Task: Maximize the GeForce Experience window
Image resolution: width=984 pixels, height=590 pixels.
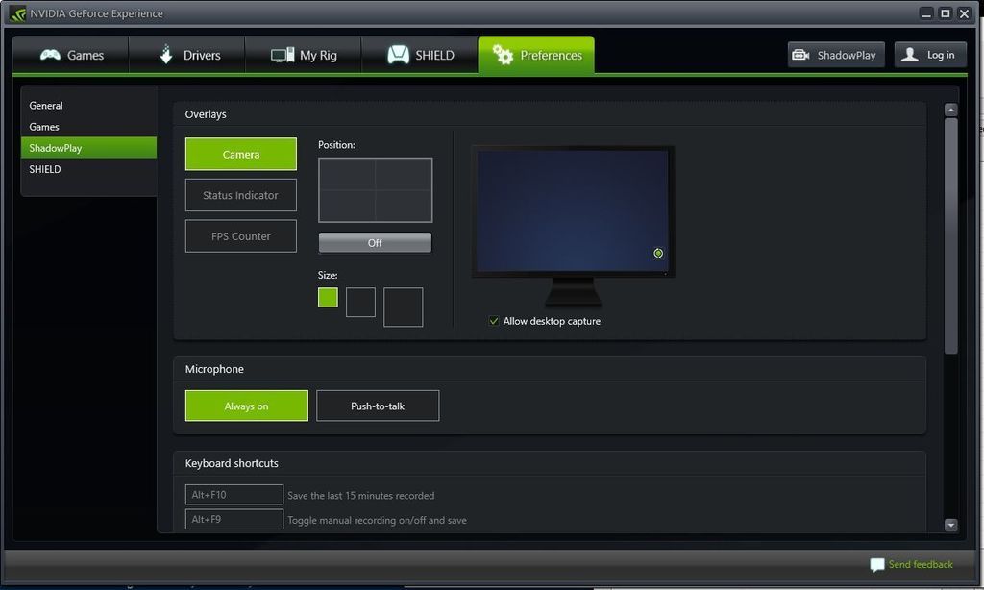Action: (x=946, y=13)
